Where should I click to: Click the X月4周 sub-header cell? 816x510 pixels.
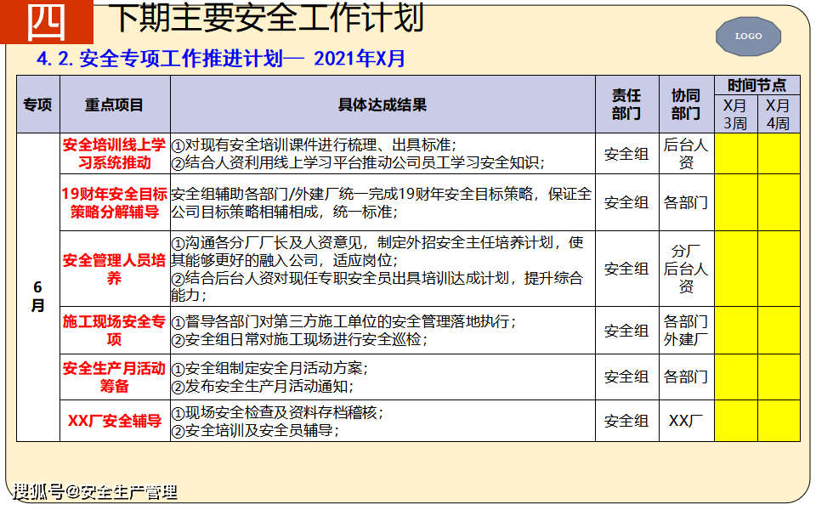[x=779, y=114]
